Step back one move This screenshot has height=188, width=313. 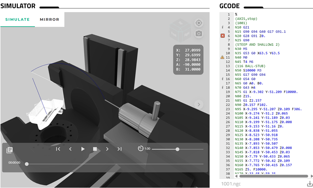pos(70,149)
